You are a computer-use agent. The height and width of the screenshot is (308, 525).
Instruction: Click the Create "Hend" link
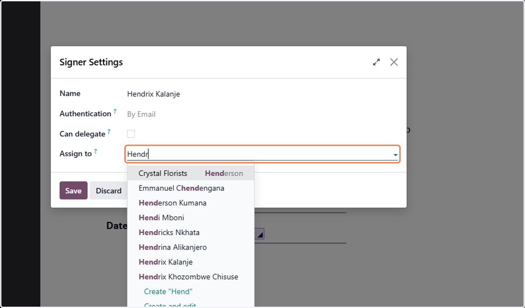168,291
